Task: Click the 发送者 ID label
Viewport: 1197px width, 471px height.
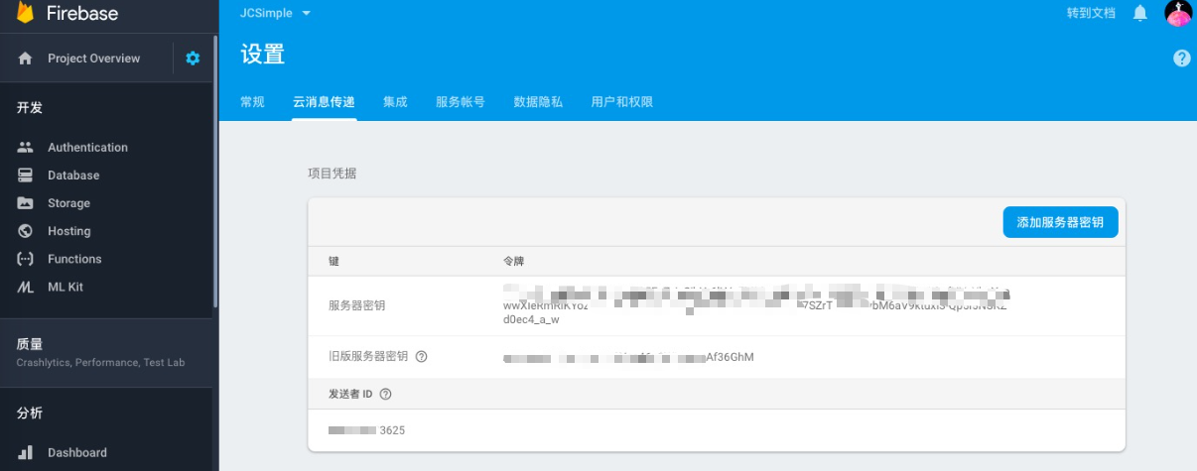Action: [x=350, y=394]
